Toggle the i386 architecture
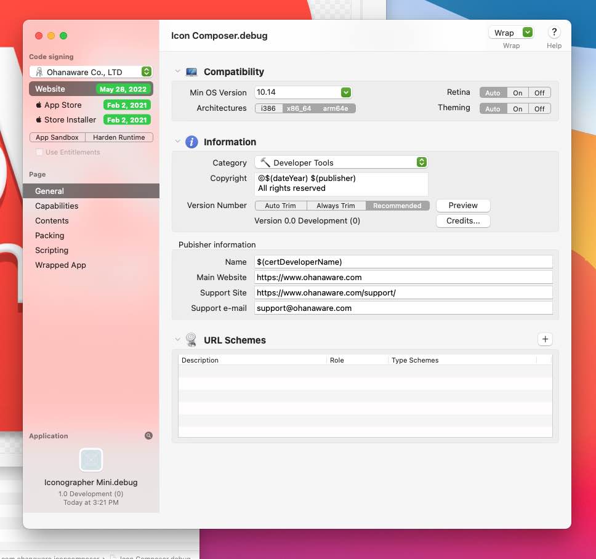Screen dimensions: 596x559 click(x=268, y=108)
